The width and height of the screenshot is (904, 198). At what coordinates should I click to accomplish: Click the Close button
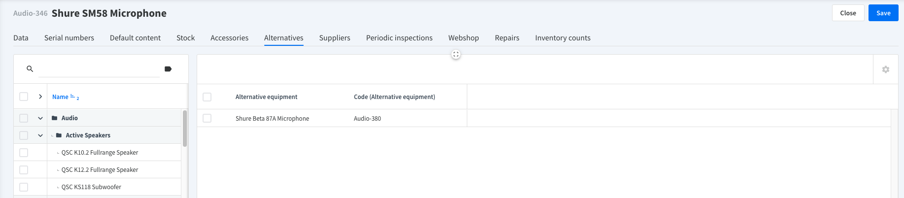click(x=848, y=13)
